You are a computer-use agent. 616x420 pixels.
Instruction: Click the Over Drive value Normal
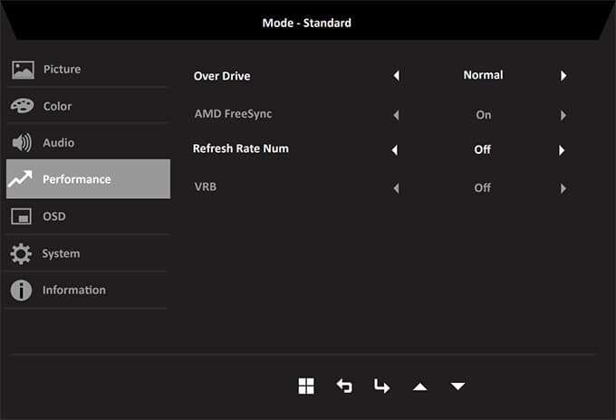pyautogui.click(x=483, y=75)
